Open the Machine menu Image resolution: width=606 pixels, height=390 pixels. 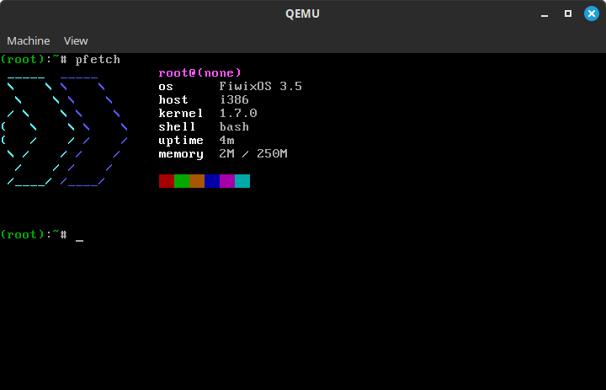tap(29, 40)
